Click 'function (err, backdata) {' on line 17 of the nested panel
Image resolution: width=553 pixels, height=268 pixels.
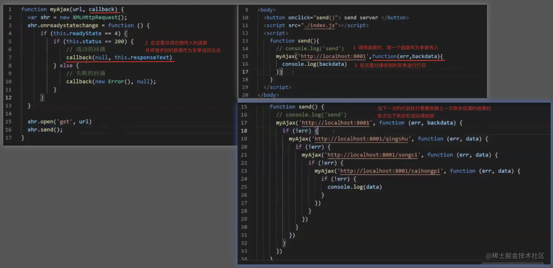click(421, 123)
